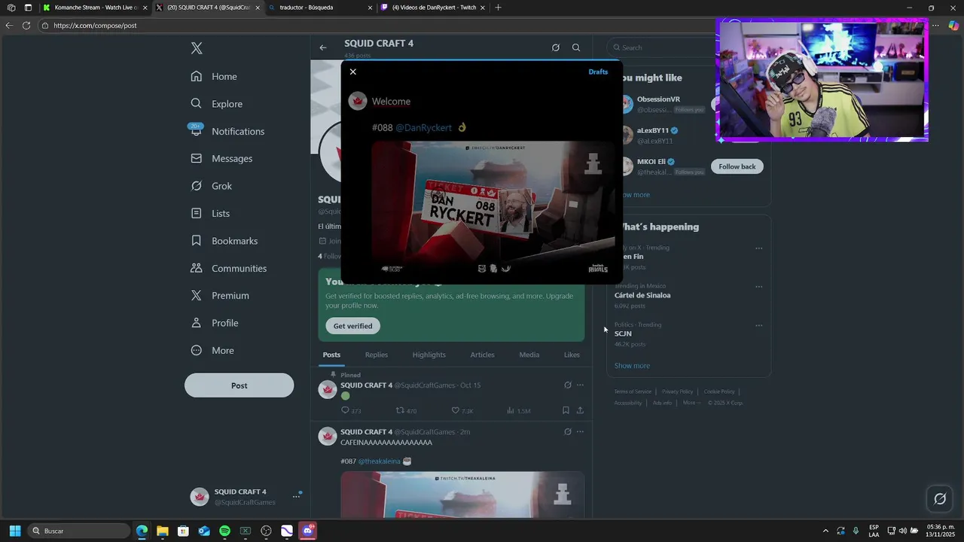Switch to the Articles tab
This screenshot has width=964, height=542.
point(482,355)
